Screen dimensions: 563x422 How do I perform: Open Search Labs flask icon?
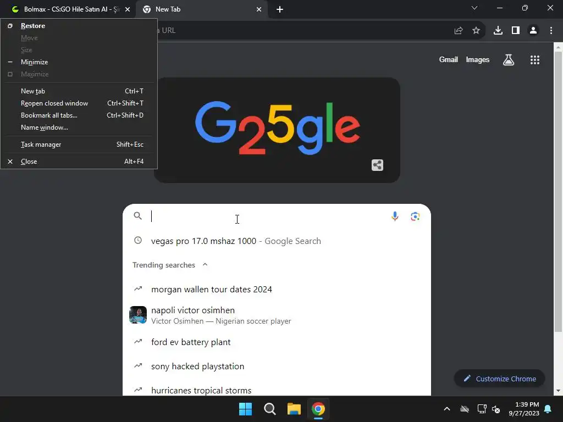click(x=509, y=60)
